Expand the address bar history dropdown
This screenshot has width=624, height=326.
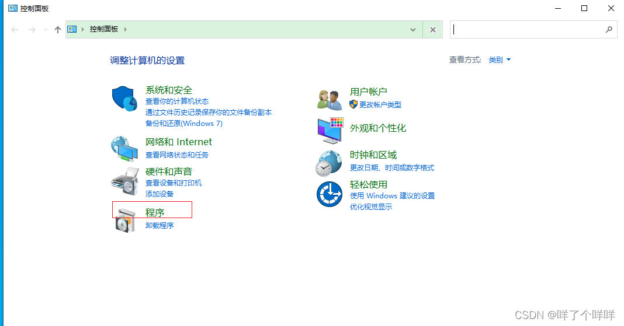[413, 30]
